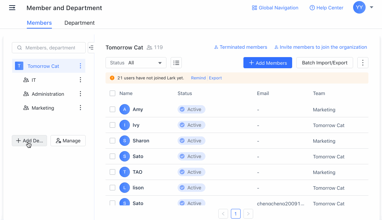Screen dimensions: 382x220
Task: Open options menu for Tomorrow Cat organization
Action: coord(80,66)
